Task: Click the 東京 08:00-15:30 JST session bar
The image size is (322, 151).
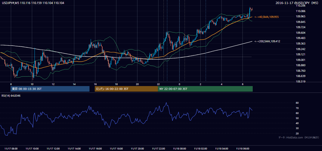Action: click(50, 89)
